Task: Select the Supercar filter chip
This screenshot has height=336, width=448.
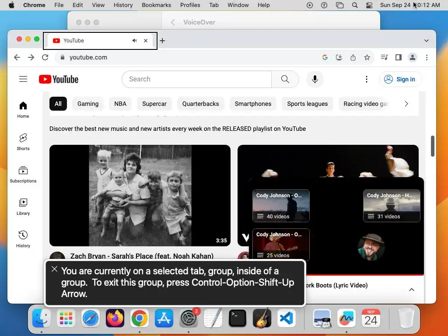Action: click(x=154, y=104)
